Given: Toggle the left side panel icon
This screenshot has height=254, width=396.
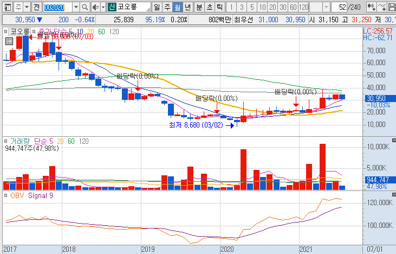Looking at the screenshot, I should click(8, 7).
